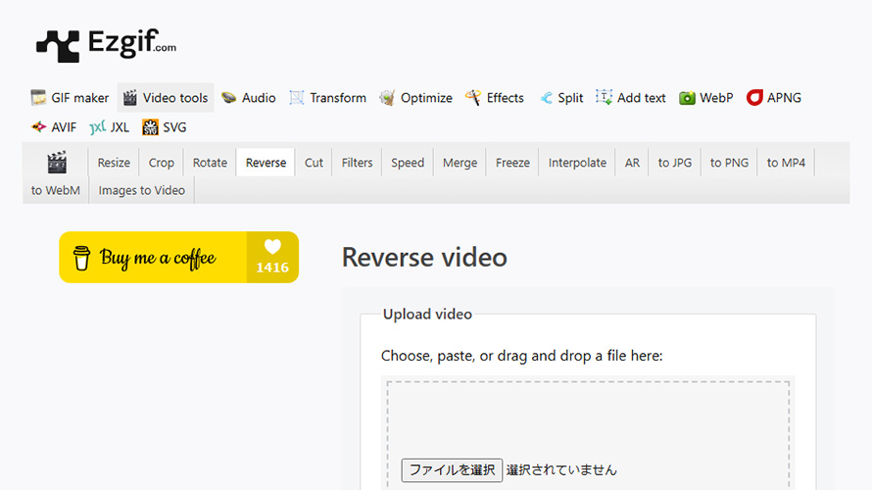The height and width of the screenshot is (490, 872).
Task: Switch to the Cut tab
Action: [x=314, y=163]
